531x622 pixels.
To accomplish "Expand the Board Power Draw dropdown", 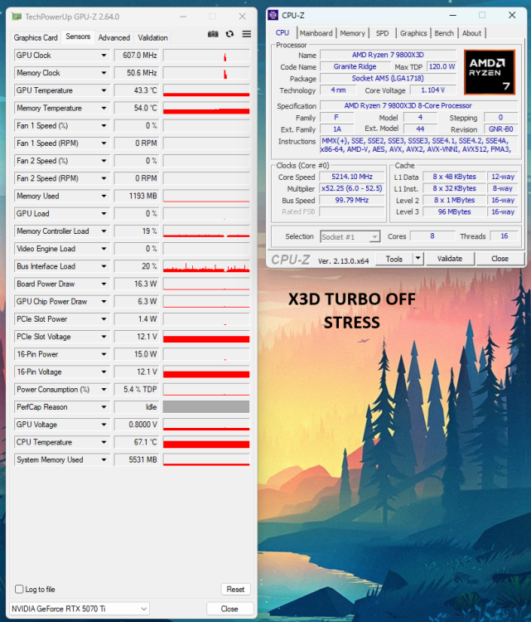I will tap(104, 284).
